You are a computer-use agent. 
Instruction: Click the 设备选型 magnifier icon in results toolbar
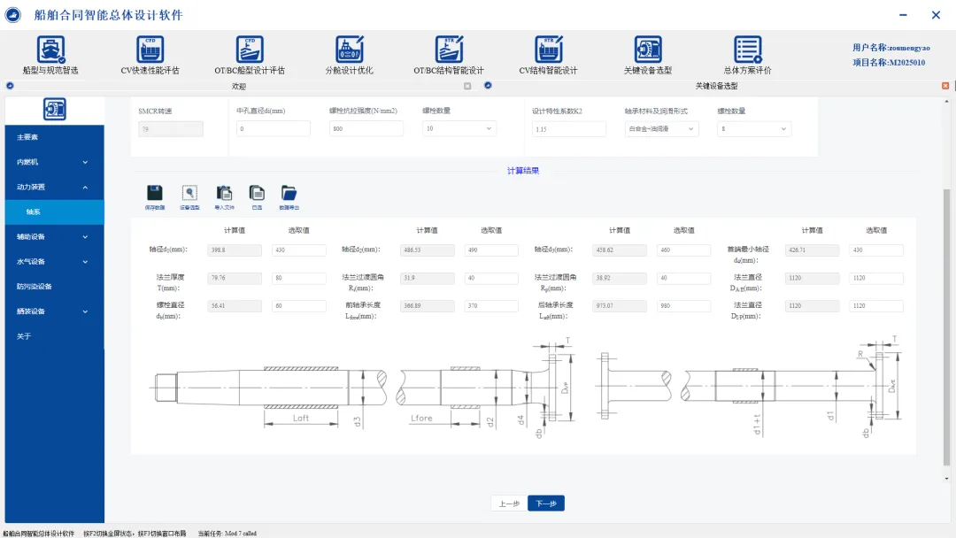tap(189, 193)
